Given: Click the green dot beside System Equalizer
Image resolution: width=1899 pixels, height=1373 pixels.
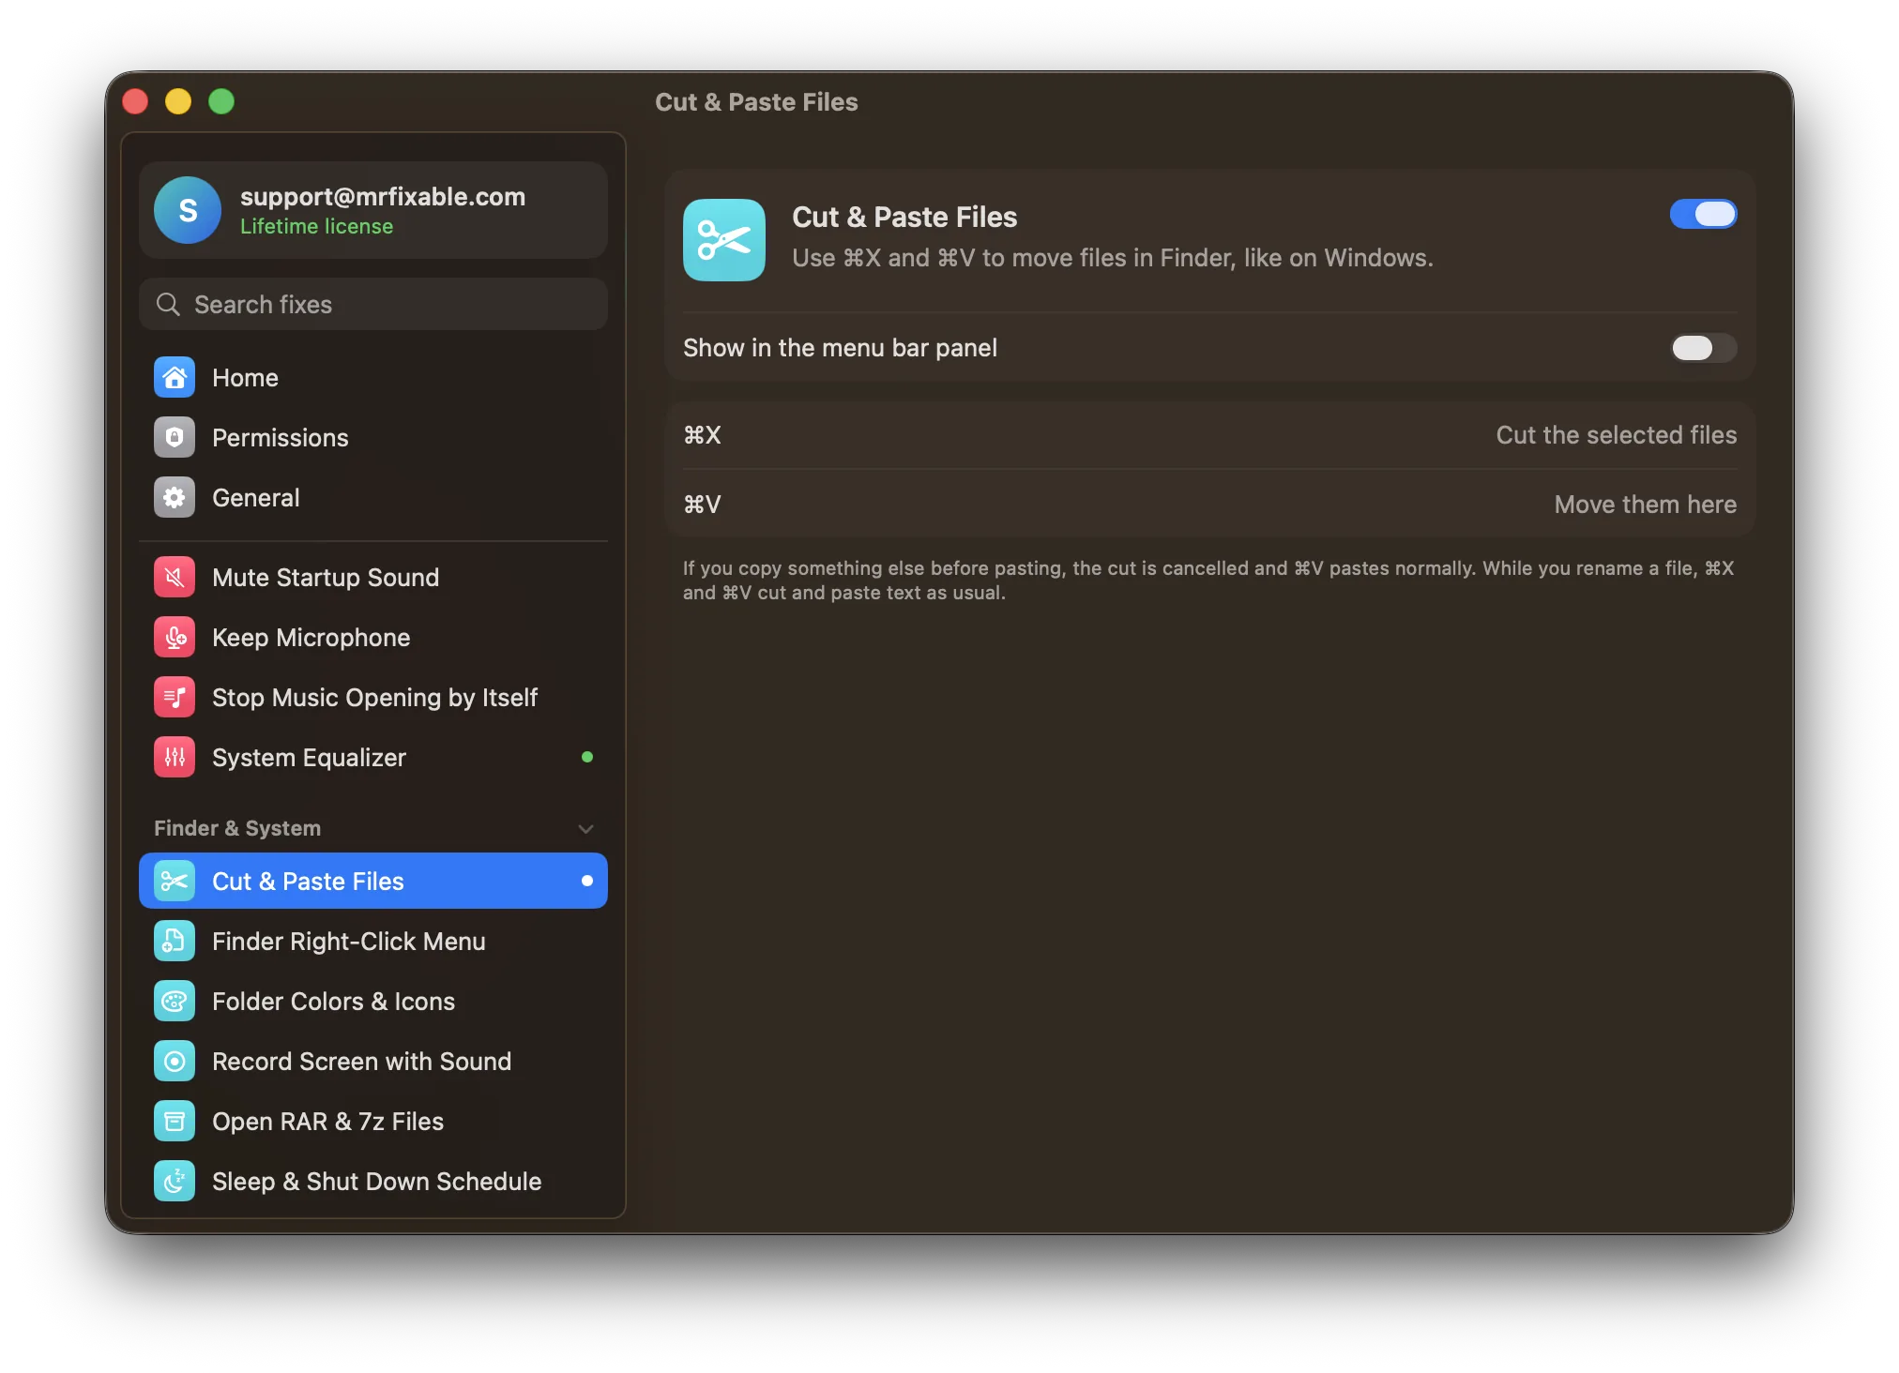Looking at the screenshot, I should tap(587, 757).
